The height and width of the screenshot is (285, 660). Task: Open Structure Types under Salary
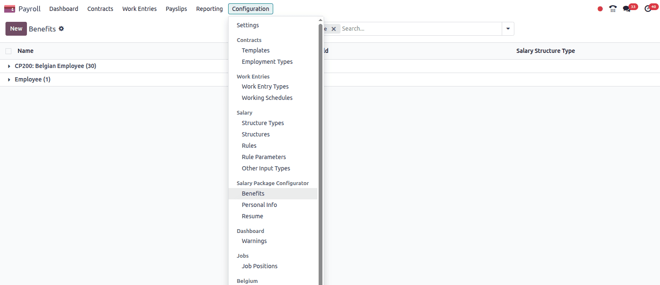273,123
